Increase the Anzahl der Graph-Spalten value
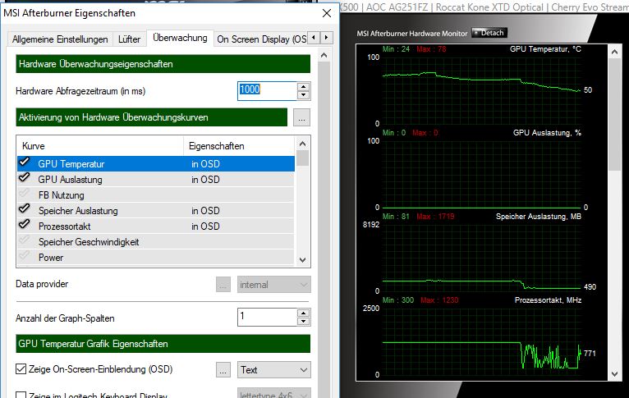Image resolution: width=629 pixels, height=398 pixels. tap(304, 313)
